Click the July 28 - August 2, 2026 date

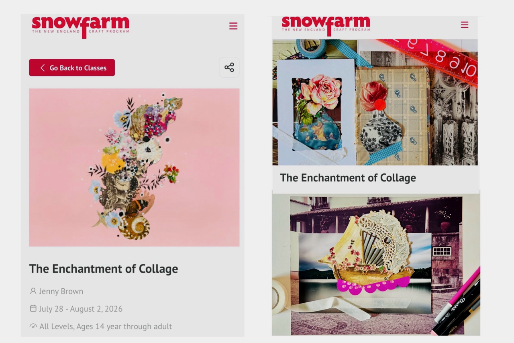click(x=81, y=309)
